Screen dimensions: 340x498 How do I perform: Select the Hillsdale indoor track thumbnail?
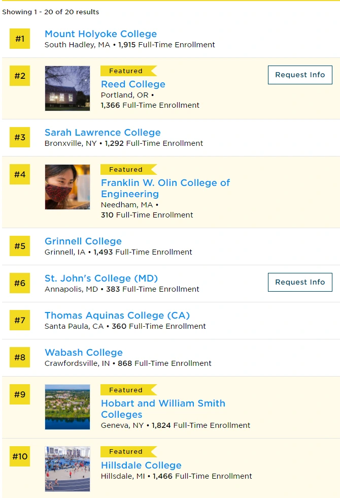(67, 469)
